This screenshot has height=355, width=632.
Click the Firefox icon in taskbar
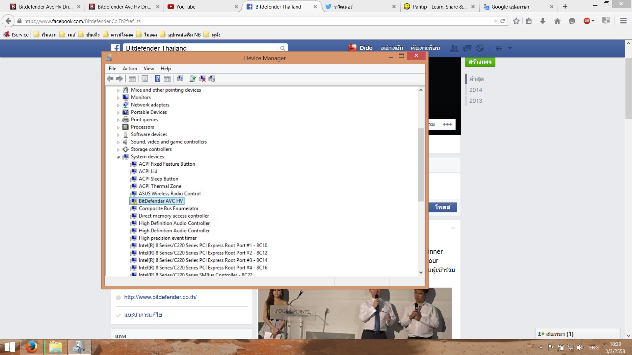pos(32,347)
